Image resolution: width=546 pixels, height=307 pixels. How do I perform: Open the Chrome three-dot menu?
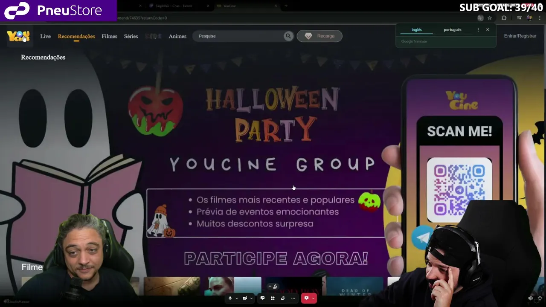point(539,18)
